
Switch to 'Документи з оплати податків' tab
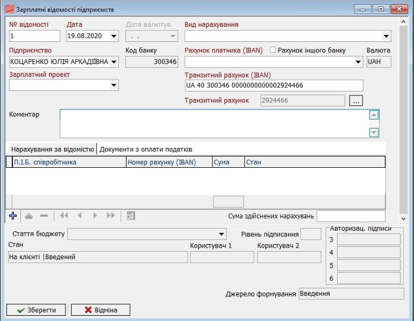[x=146, y=149]
